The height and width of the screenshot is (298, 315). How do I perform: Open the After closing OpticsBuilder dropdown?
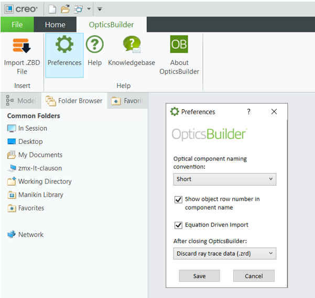[x=225, y=254]
